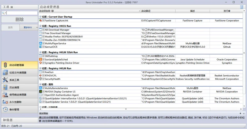Click the 工具 panel header
This screenshot has width=247, height=129.
[x=19, y=7]
